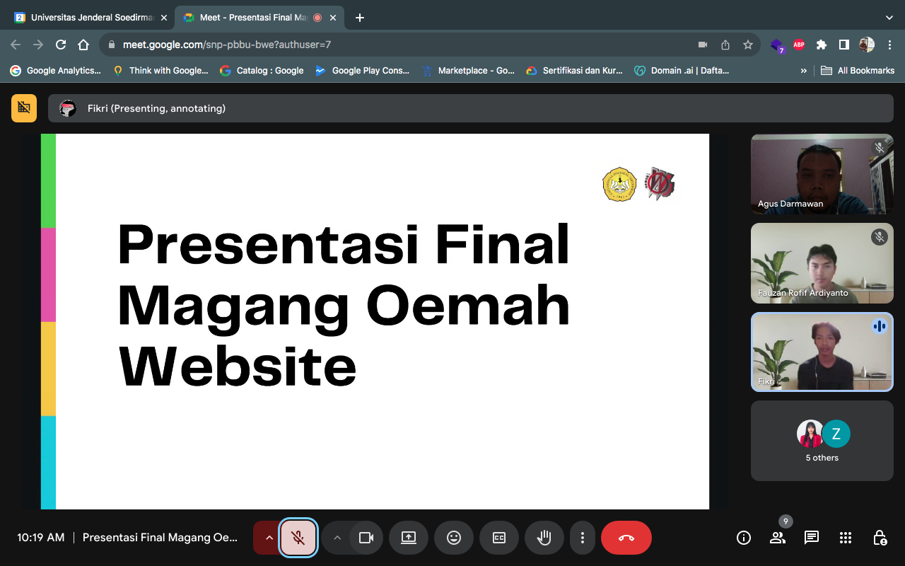Select Agus Darmawan's video tile
Screen dimensions: 905x566
point(822,174)
